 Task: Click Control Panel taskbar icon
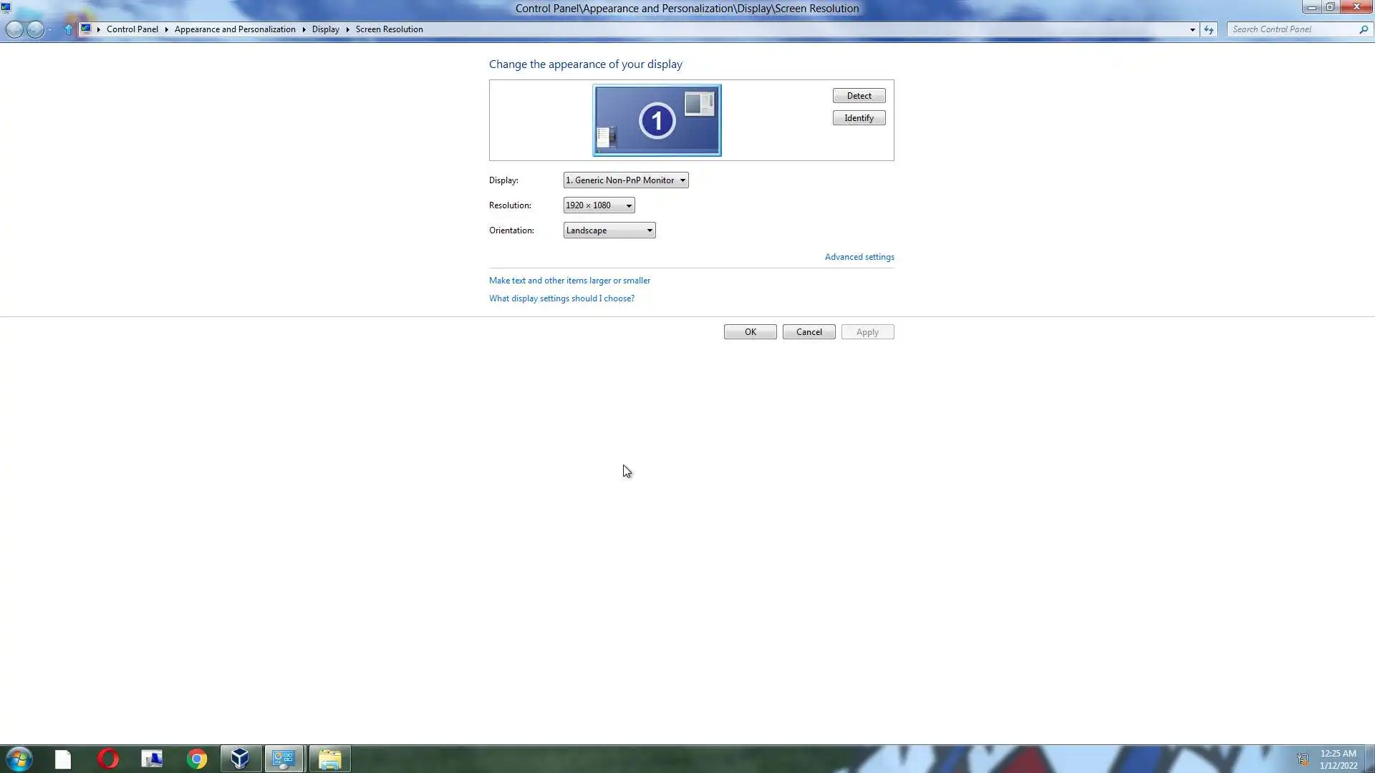pos(284,759)
